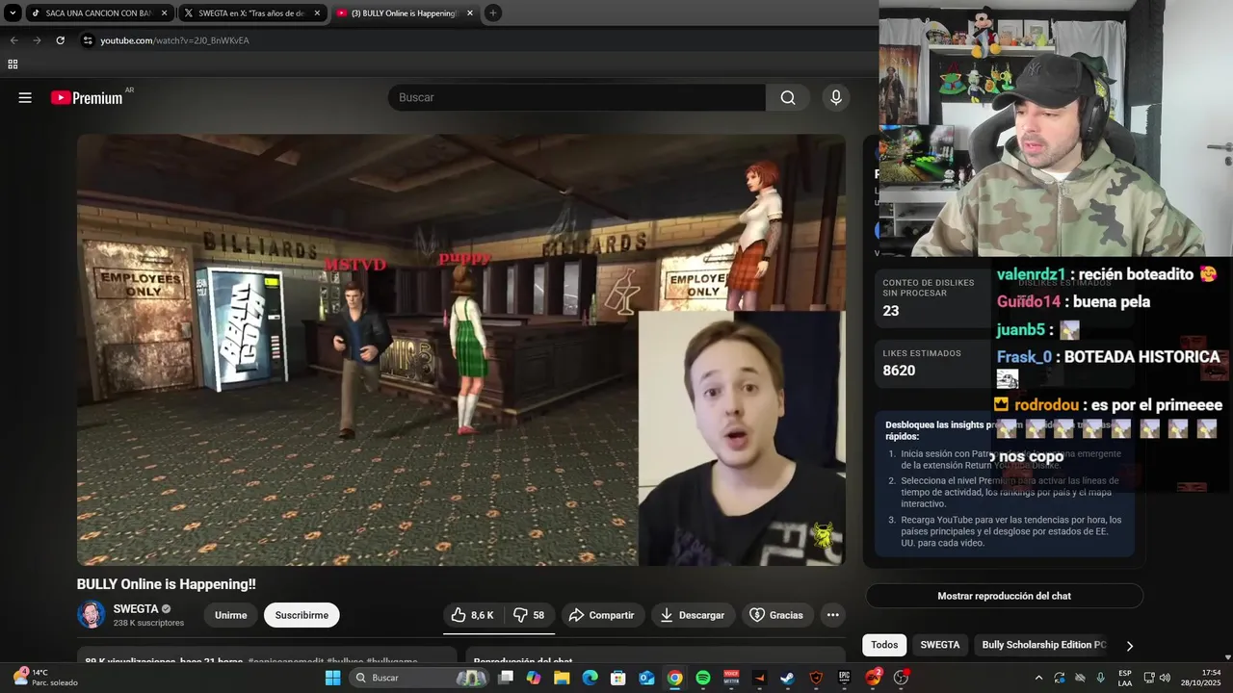Image resolution: width=1233 pixels, height=693 pixels.
Task: Download the video with Descargar
Action: tap(693, 615)
